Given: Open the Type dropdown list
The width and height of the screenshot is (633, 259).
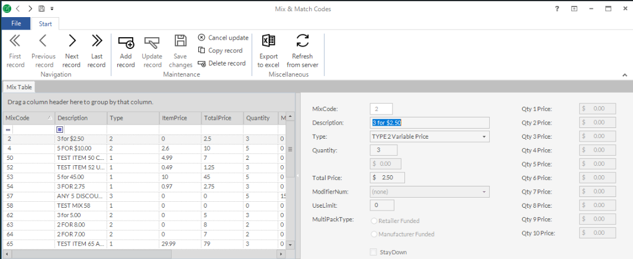Looking at the screenshot, I should [x=484, y=137].
